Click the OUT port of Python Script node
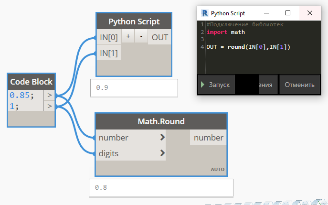The height and width of the screenshot is (205, 328). 159,37
